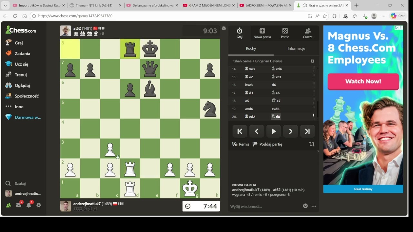Click the Chess.com logo

point(21,30)
